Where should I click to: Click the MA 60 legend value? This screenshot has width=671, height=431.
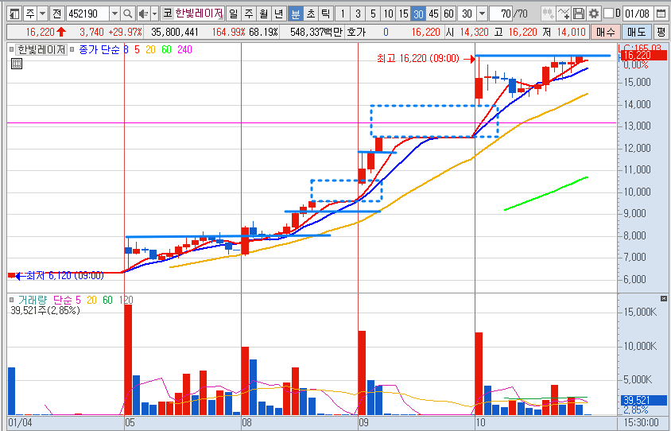tap(166, 49)
